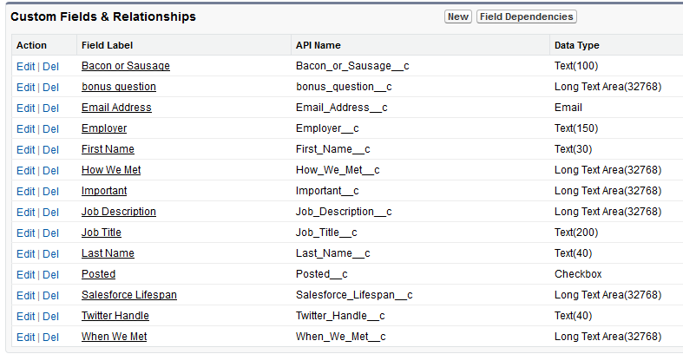Edit the Salesforce Lifespan field

point(26,296)
